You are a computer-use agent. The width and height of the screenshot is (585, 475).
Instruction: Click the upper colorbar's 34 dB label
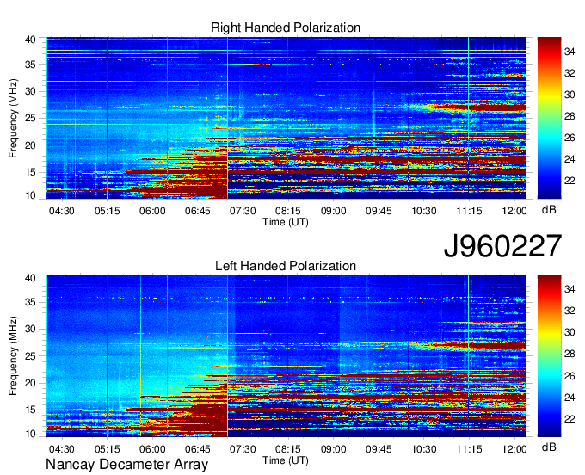pos(570,52)
